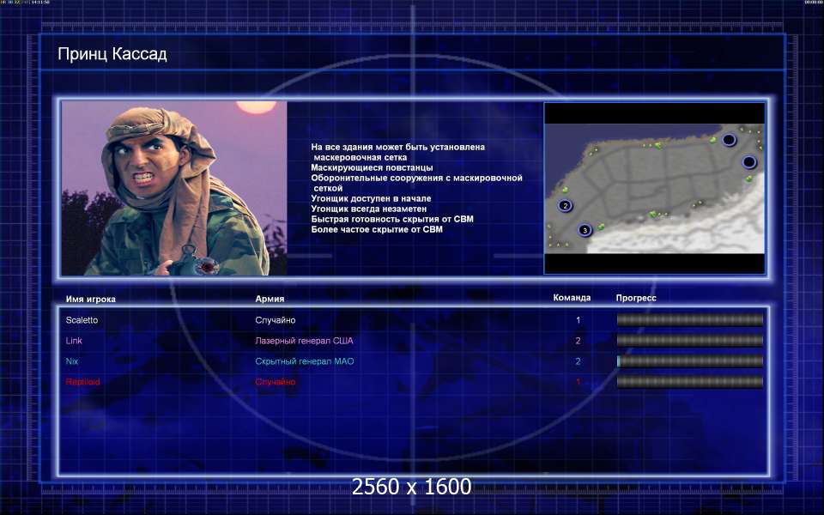Click 'Скрытный генерал МАО' army entry
The height and width of the screenshot is (515, 824).
[305, 361]
